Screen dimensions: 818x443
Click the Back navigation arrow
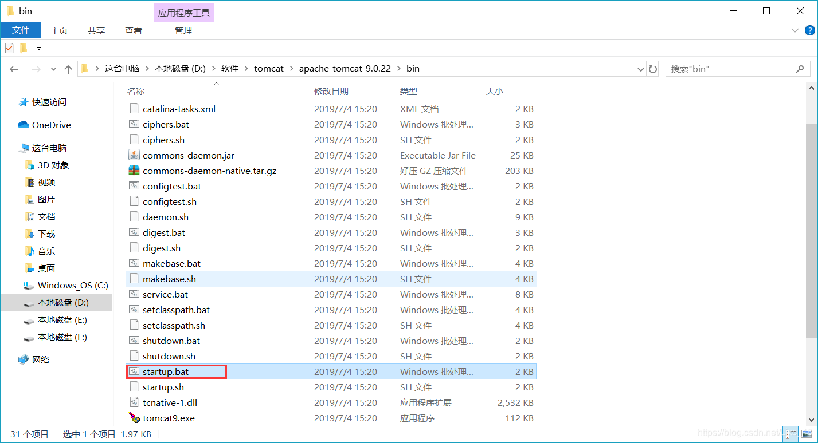pyautogui.click(x=14, y=69)
